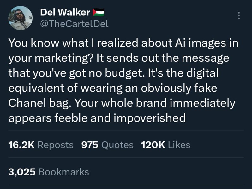The width and height of the screenshot is (252, 189).
Task: Select the Bookmarks label
Action: [63, 172]
